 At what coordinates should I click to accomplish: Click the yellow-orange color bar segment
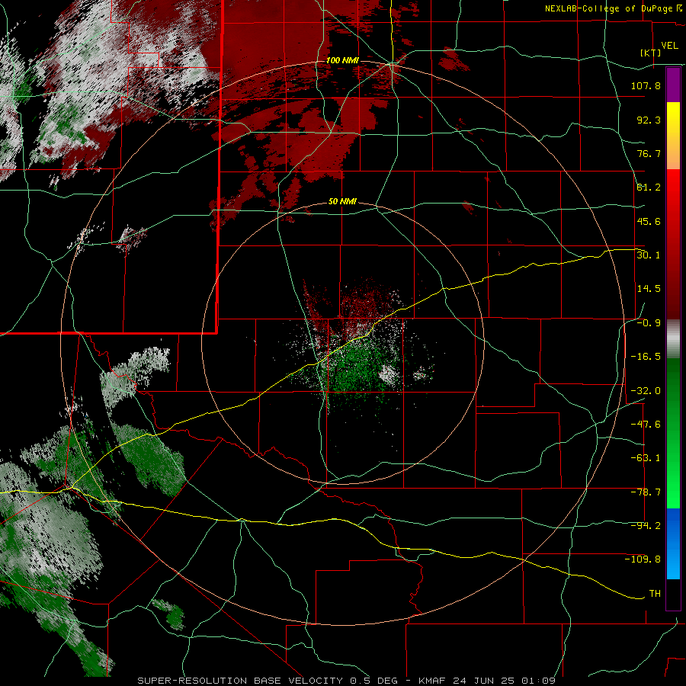[x=673, y=136]
